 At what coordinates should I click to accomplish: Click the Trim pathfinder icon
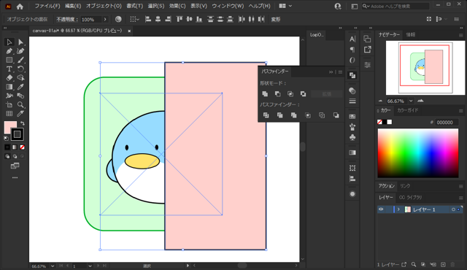click(279, 115)
